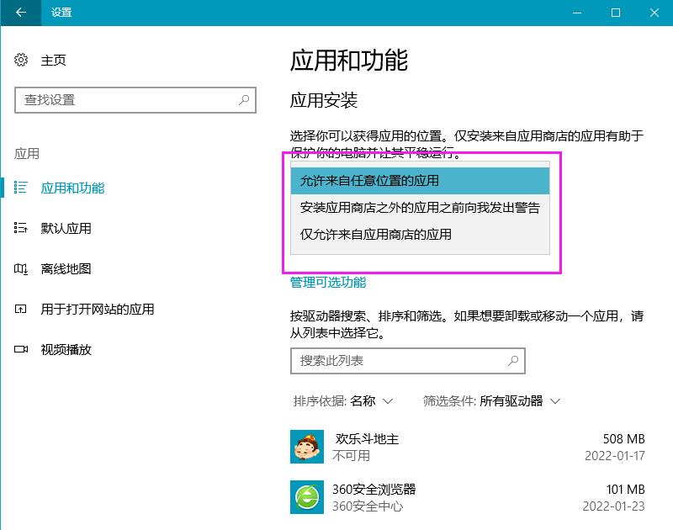The image size is (673, 530).
Task: Select 应用和功能 sidebar item
Action: pos(72,188)
